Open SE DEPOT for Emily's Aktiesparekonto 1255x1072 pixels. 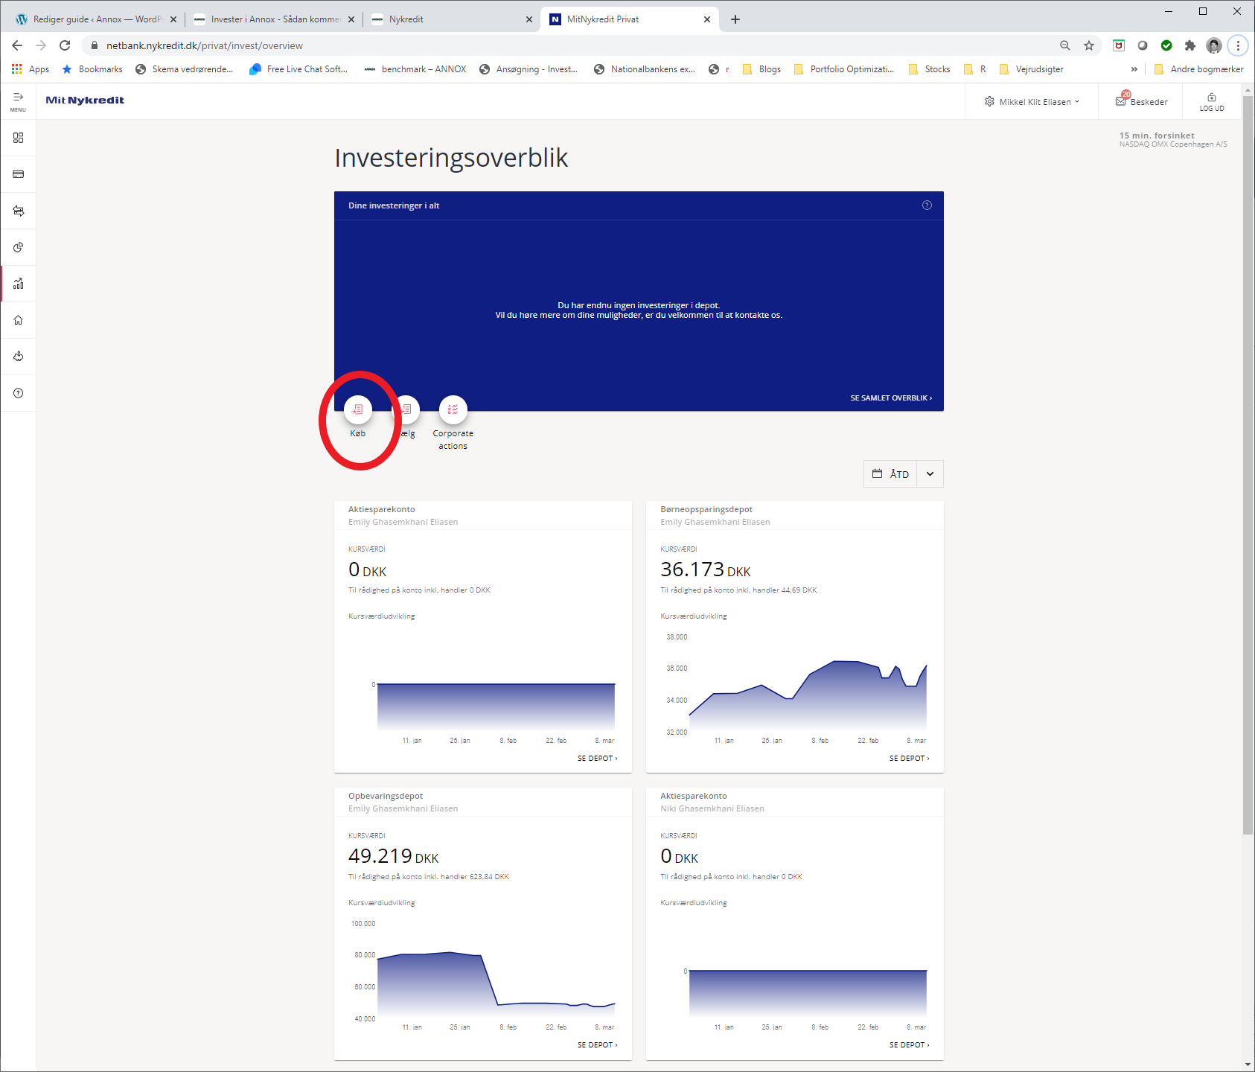(597, 759)
